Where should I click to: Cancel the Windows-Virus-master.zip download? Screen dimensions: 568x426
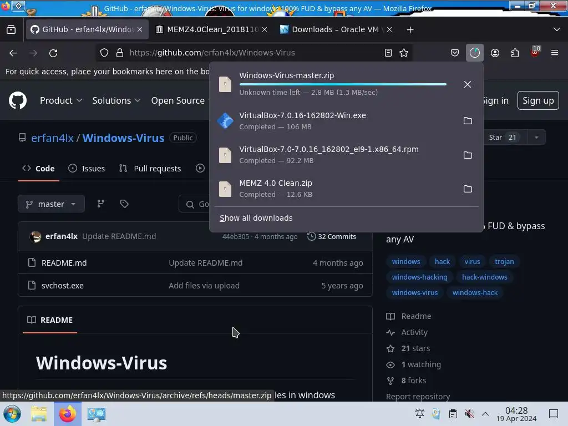pos(467,84)
